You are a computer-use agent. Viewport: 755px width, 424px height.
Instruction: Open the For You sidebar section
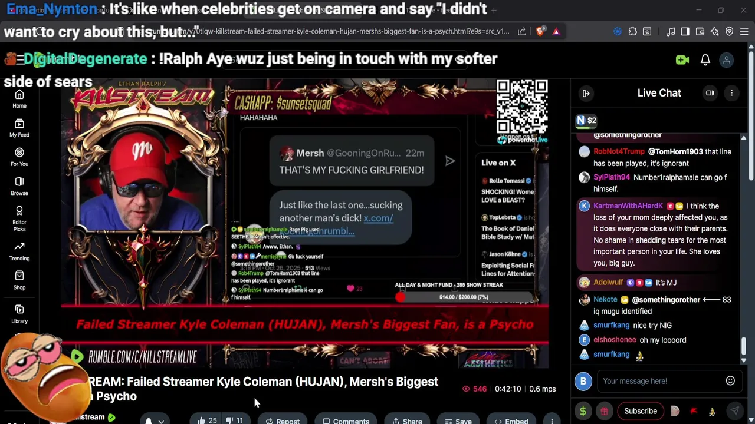[19, 157]
